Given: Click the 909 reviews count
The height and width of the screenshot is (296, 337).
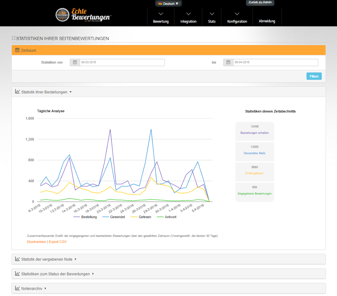Looking at the screenshot, I should 254,187.
